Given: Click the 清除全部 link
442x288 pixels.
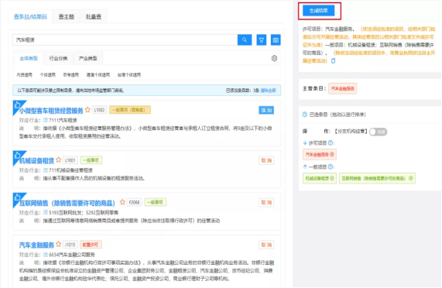Looking at the screenshot, I should (268, 91).
